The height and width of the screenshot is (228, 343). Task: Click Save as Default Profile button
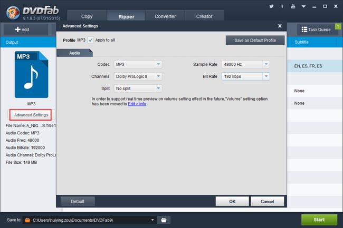click(255, 41)
